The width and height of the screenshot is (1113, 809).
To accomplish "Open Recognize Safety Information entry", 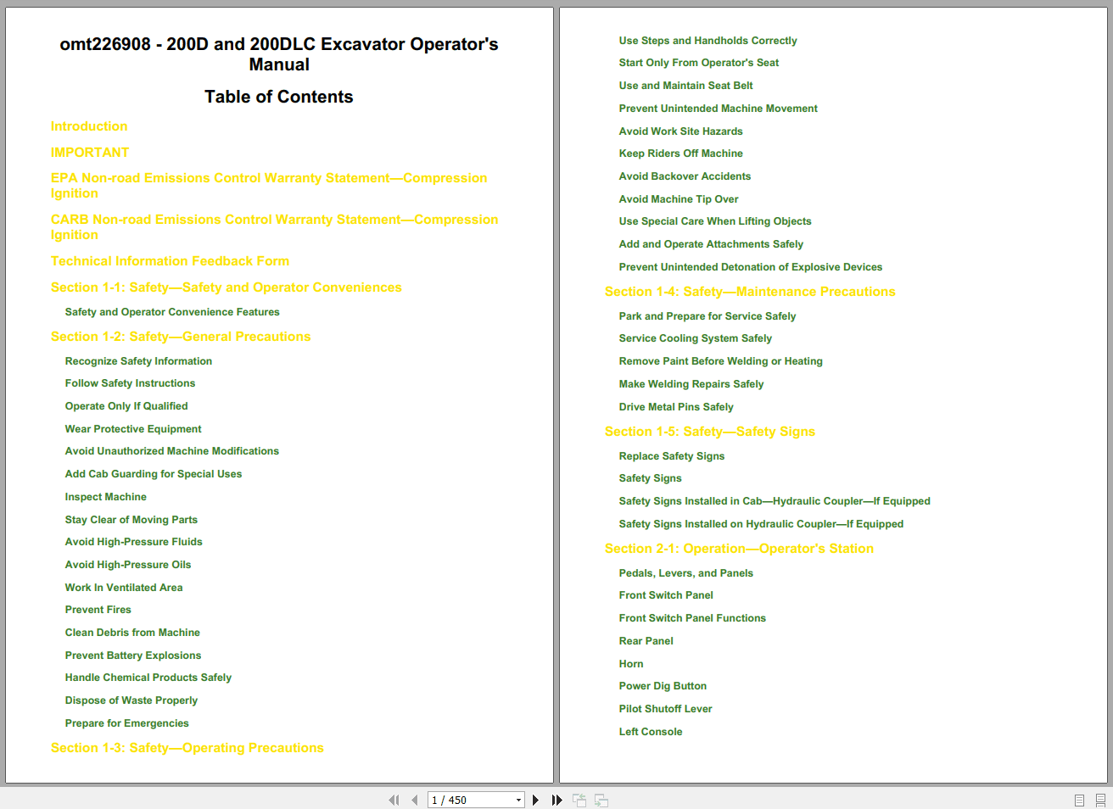I will point(138,361).
